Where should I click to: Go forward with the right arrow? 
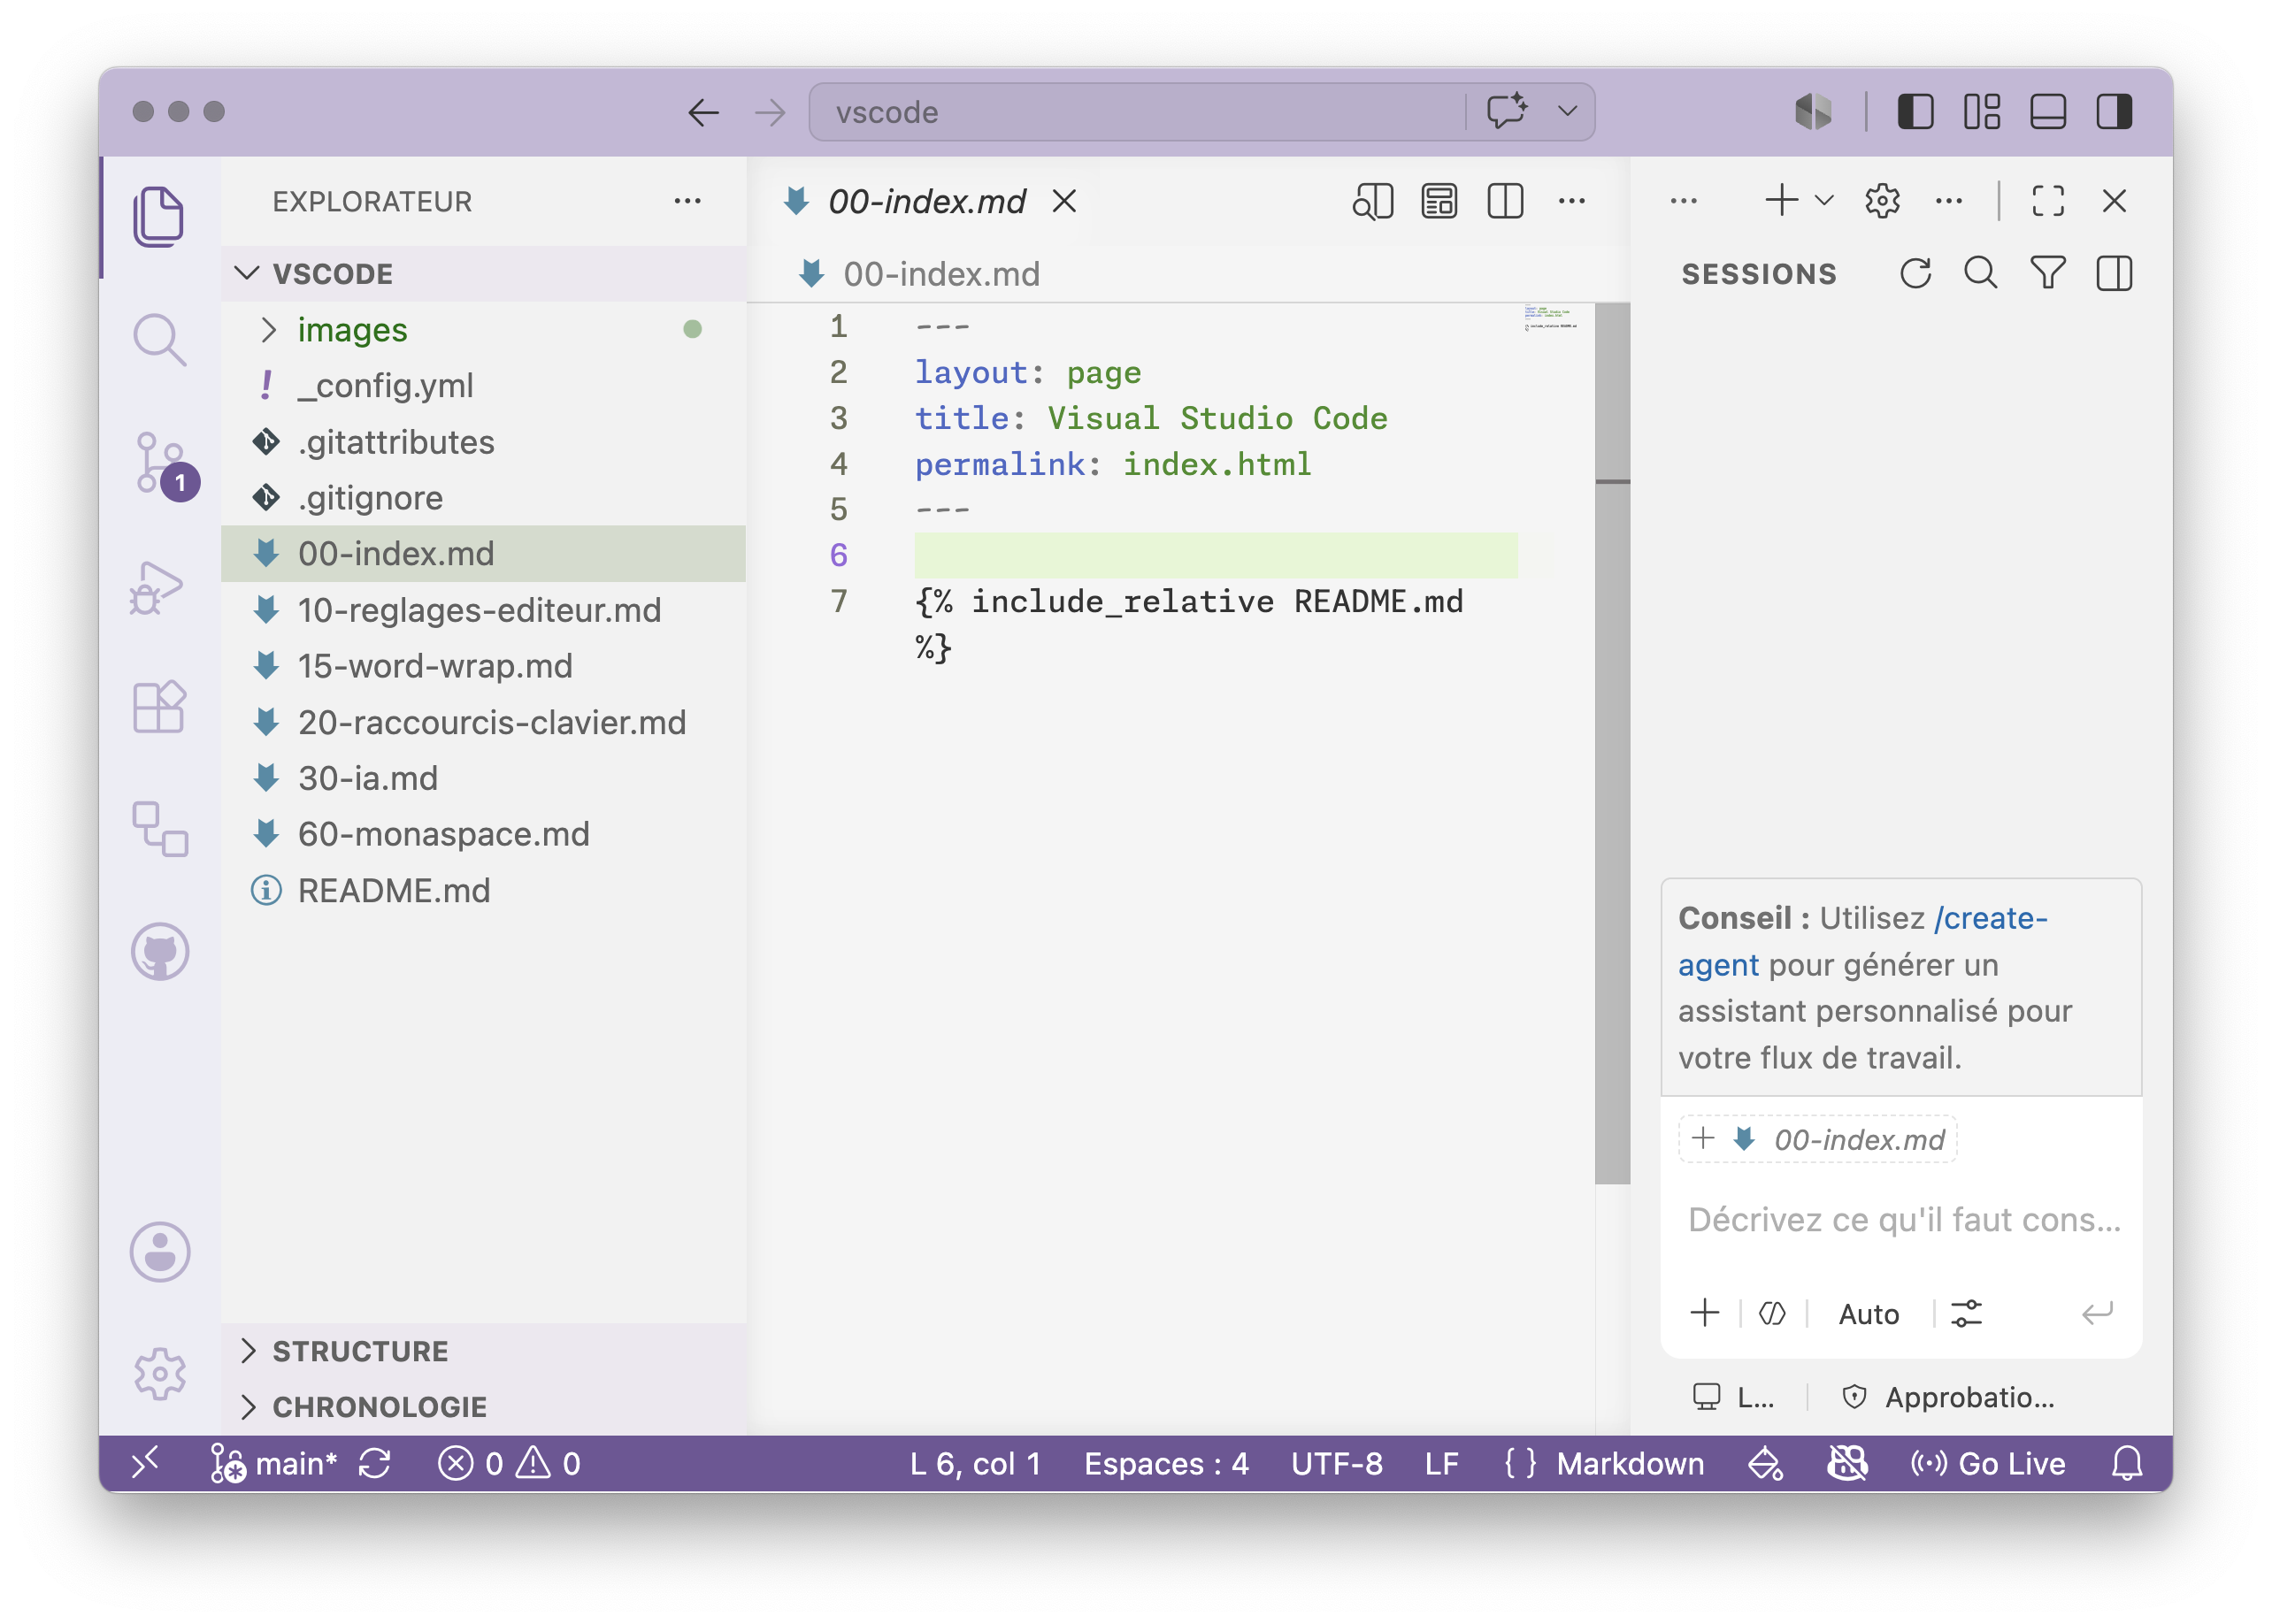(769, 112)
